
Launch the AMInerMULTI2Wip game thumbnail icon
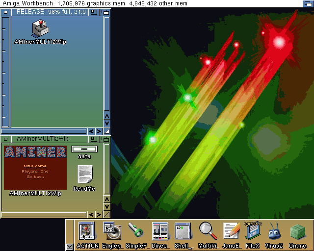click(35, 168)
